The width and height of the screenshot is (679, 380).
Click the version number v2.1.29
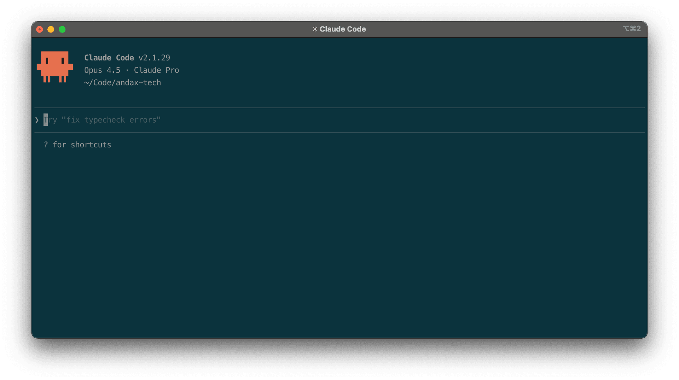[154, 58]
